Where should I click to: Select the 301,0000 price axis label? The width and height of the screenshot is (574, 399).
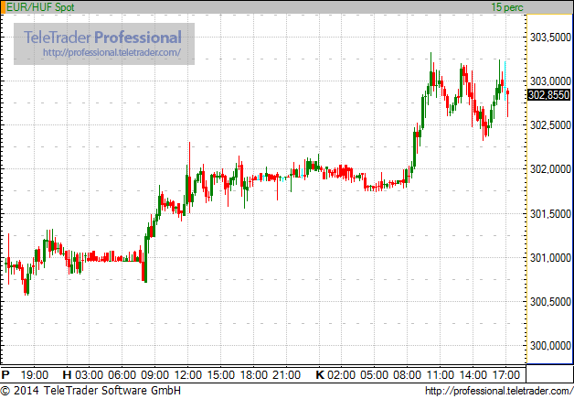tap(550, 258)
